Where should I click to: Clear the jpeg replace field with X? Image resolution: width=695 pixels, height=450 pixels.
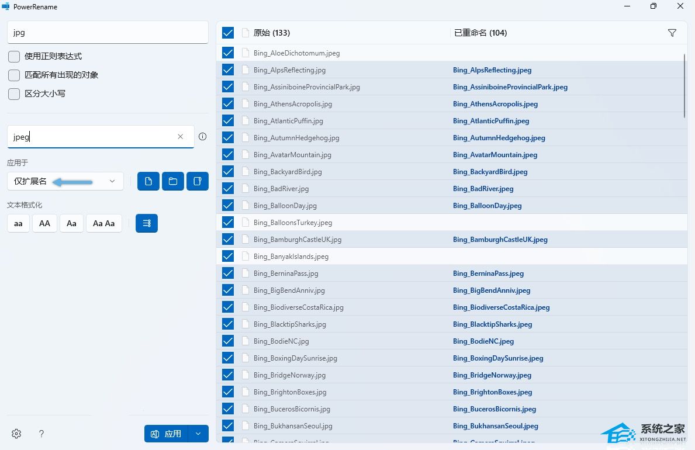pos(181,137)
